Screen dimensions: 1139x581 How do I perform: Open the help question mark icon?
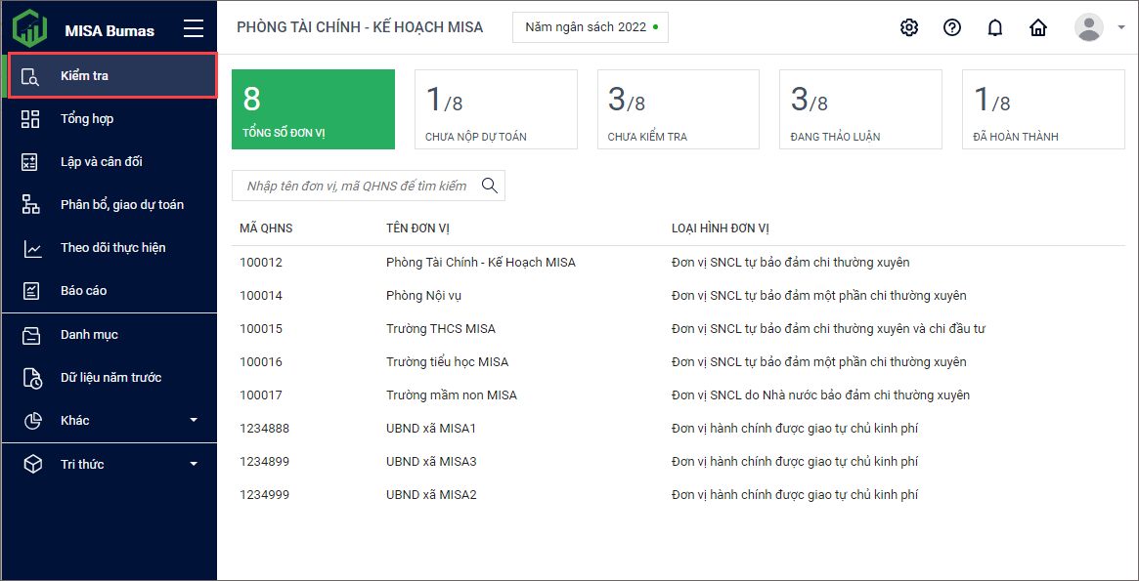pos(952,27)
